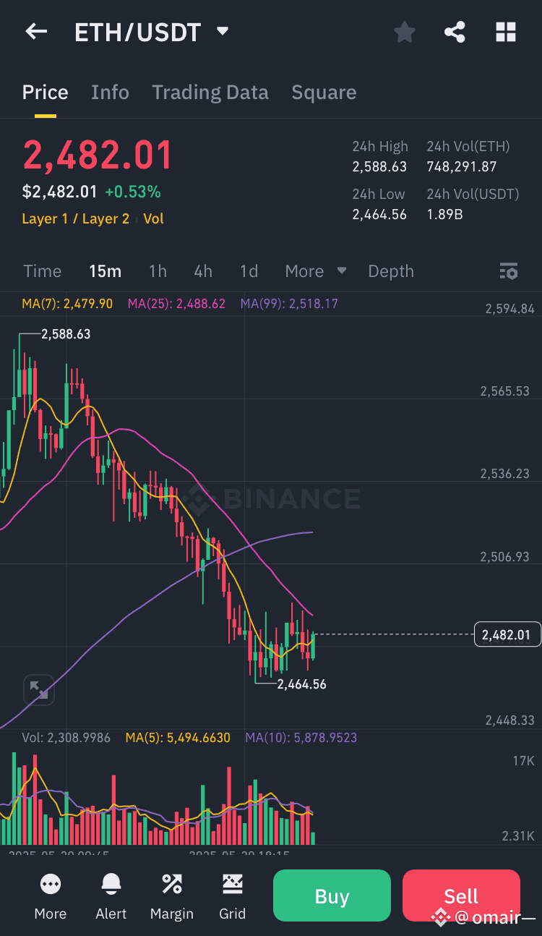Tap the 24h Vol(USDT) value 1.89B
This screenshot has height=936, width=542.
(x=444, y=214)
